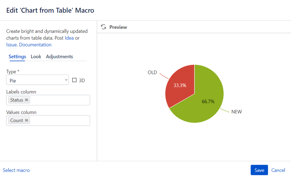Remove the Count tag with its x icon
This screenshot has height=177, width=291.
pos(27,120)
